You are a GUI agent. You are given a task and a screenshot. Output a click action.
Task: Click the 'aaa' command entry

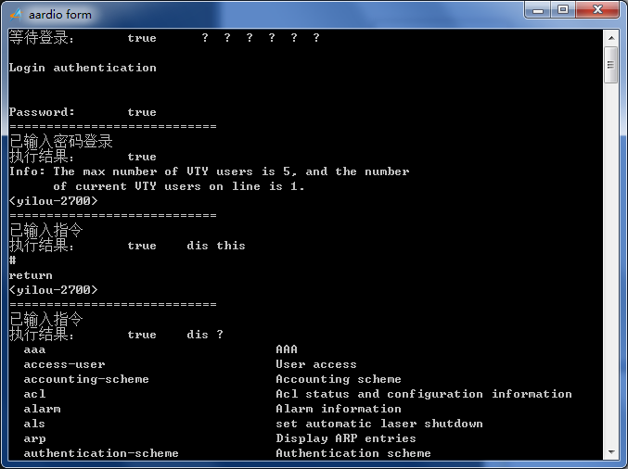click(34, 349)
